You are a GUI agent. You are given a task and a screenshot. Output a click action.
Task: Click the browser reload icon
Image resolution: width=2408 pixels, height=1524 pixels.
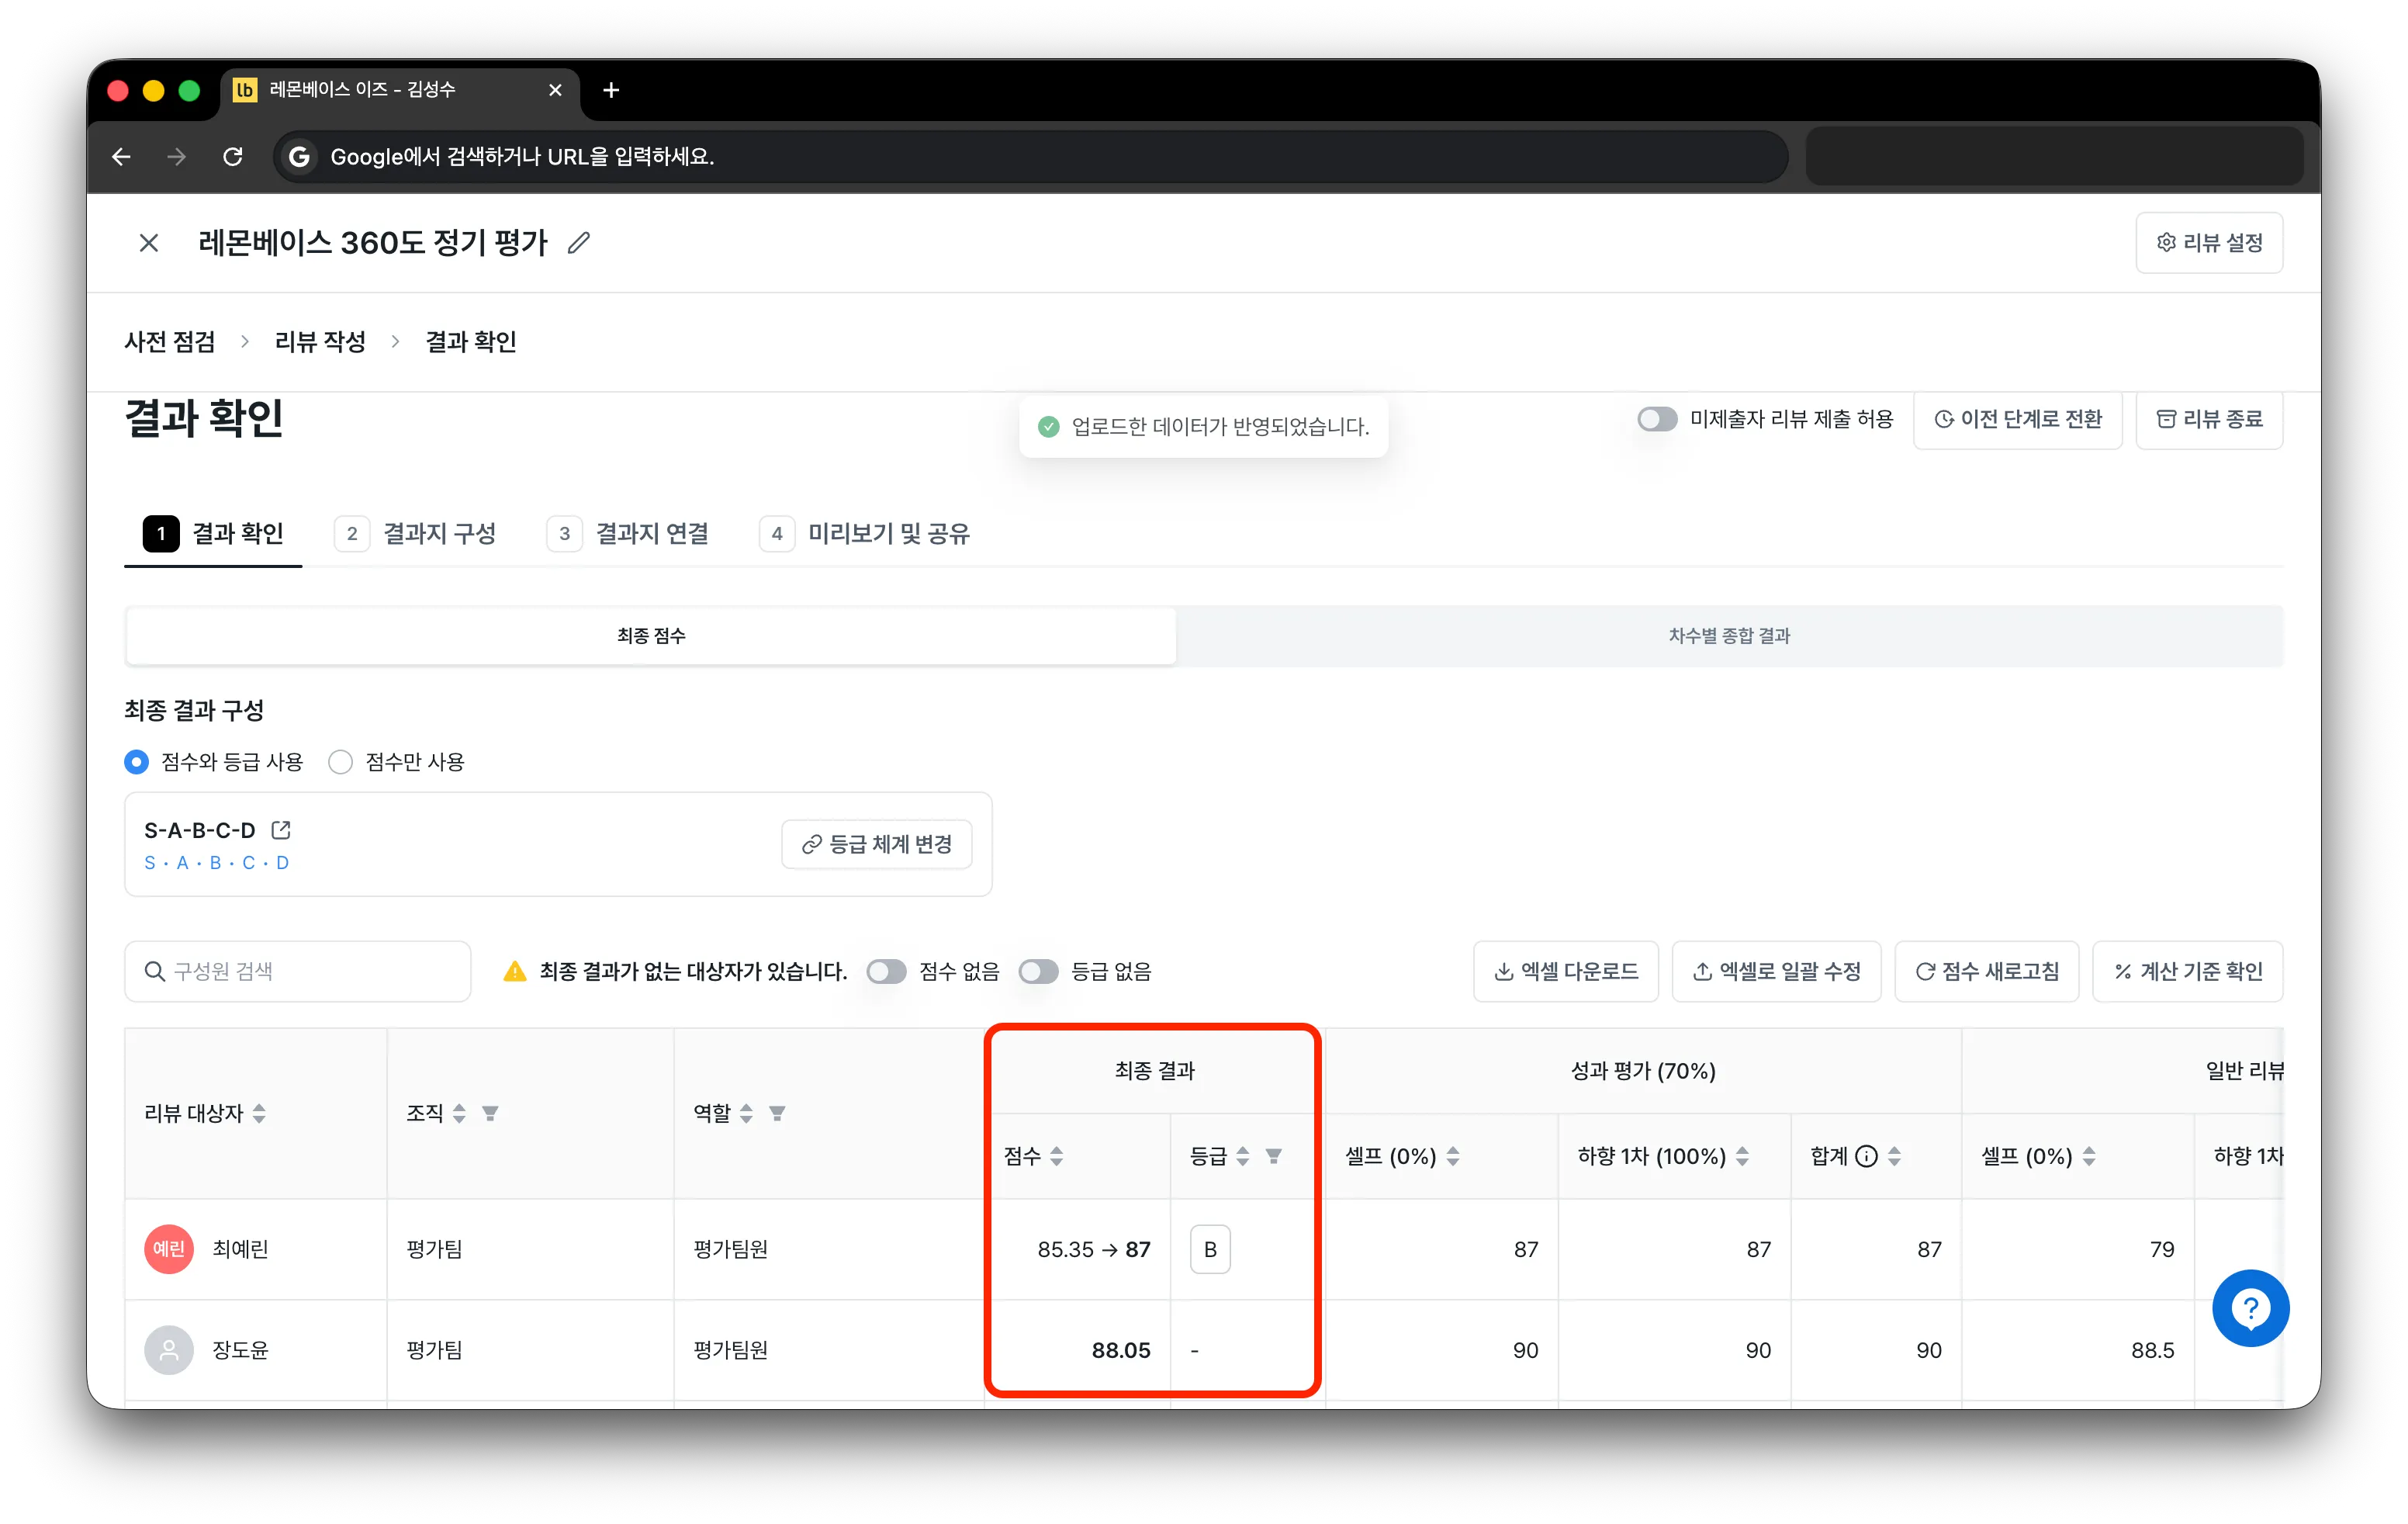pyautogui.click(x=233, y=157)
